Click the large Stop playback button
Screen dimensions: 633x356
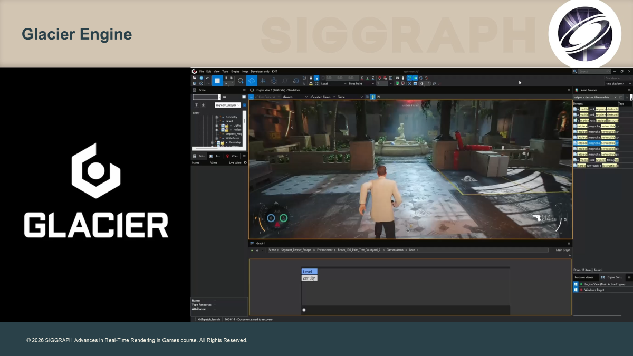pos(217,81)
